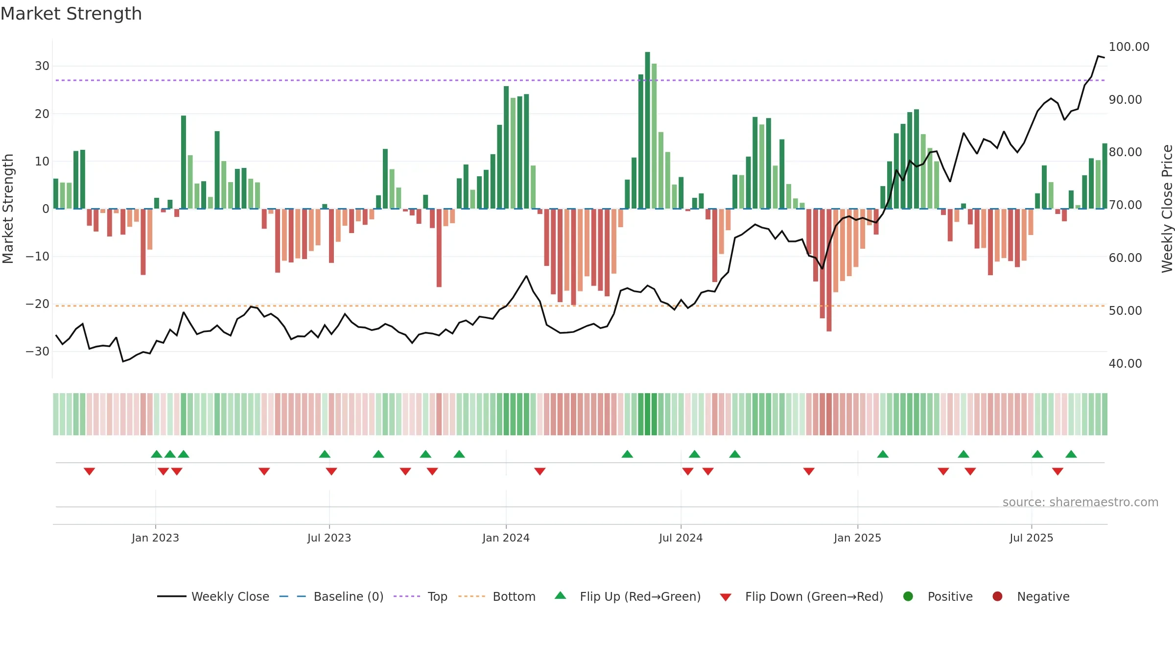Click the '40.00' price tick on right axis
Image resolution: width=1175 pixels, height=661 pixels.
coord(1126,364)
